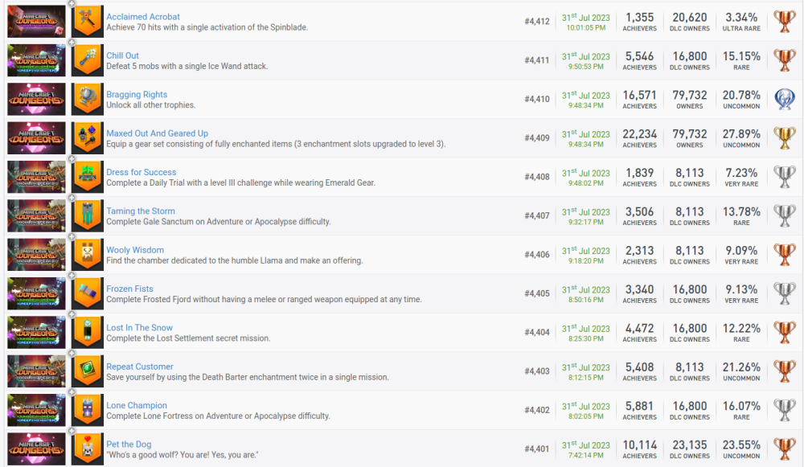Click the silver cup in Dress for Success row

784,177
